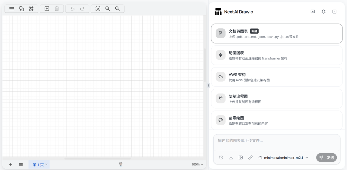Viewport: 347px width, 170px height.
Task: Collapse the AI chat side panel
Action: pos(334,12)
